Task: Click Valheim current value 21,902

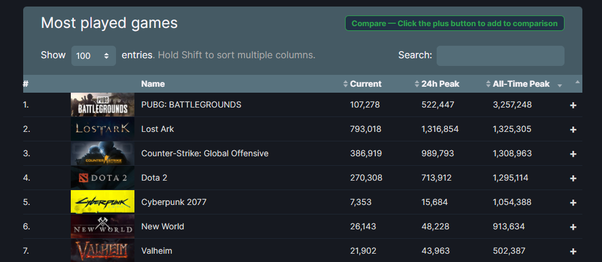Action: (x=363, y=251)
